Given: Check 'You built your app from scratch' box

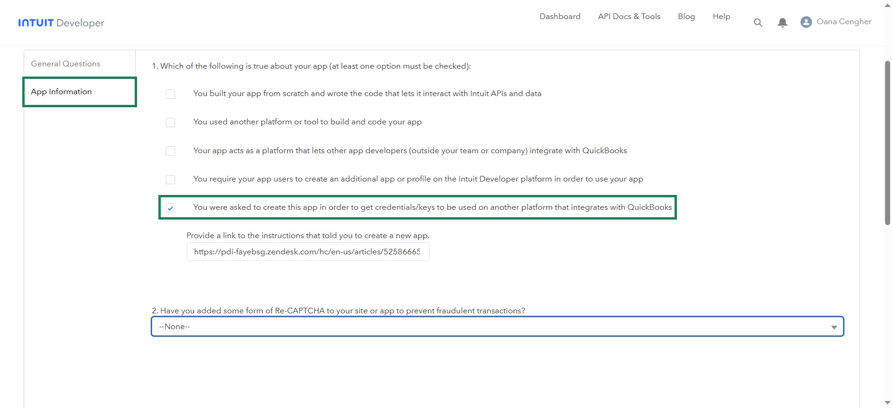Looking at the screenshot, I should [171, 94].
